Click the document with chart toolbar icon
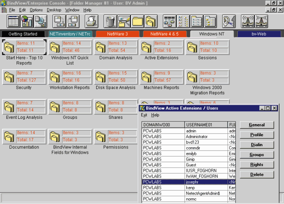The height and width of the screenshot is (204, 284). 41,21
